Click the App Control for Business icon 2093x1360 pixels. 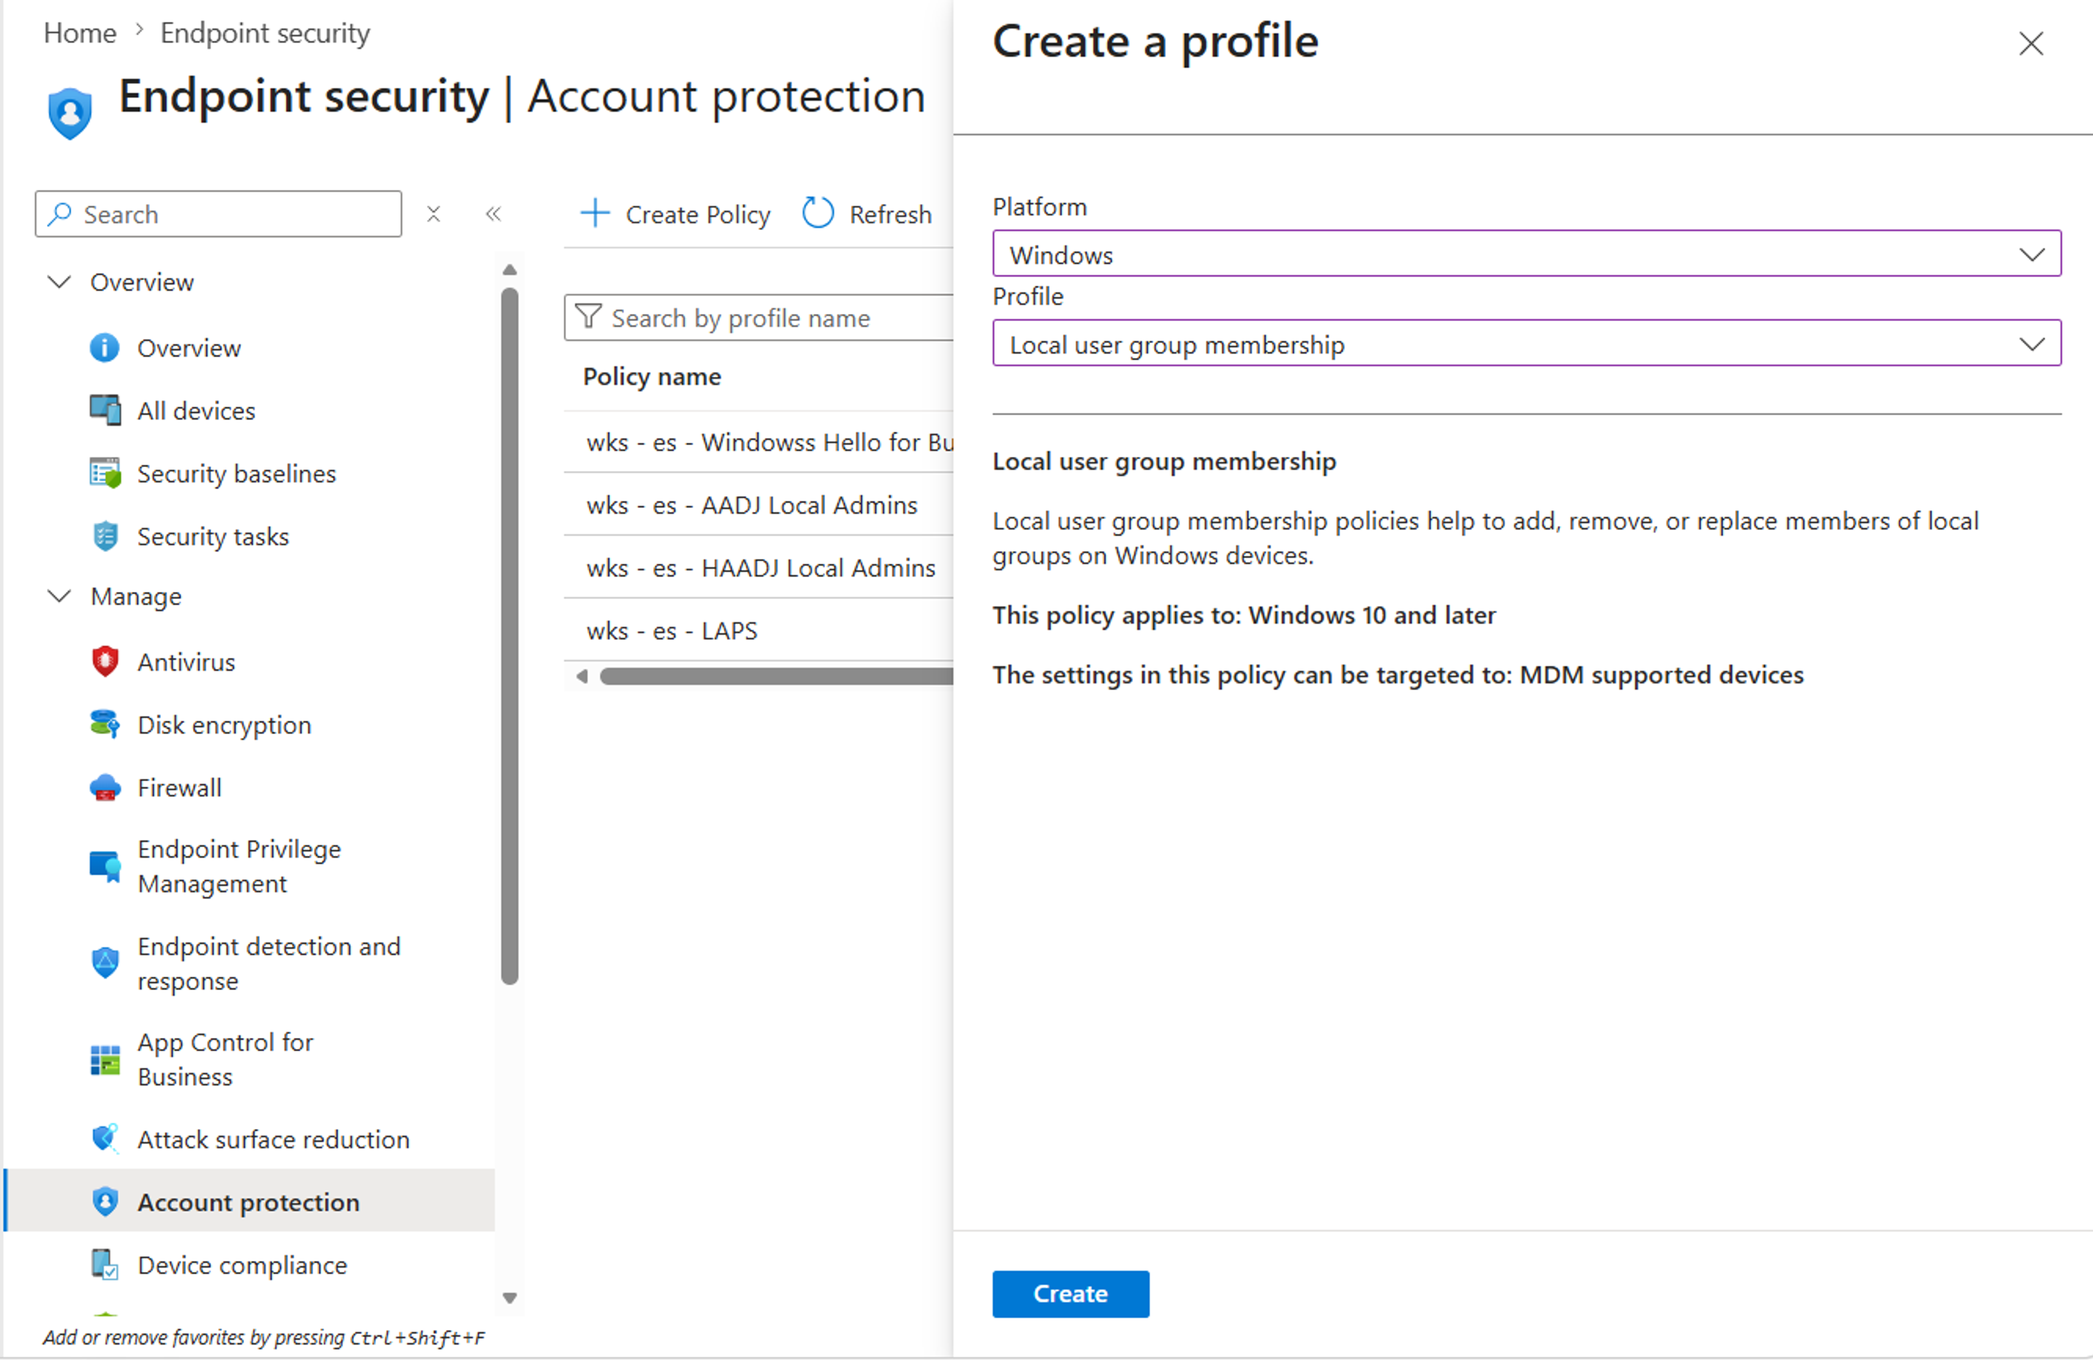point(106,1059)
